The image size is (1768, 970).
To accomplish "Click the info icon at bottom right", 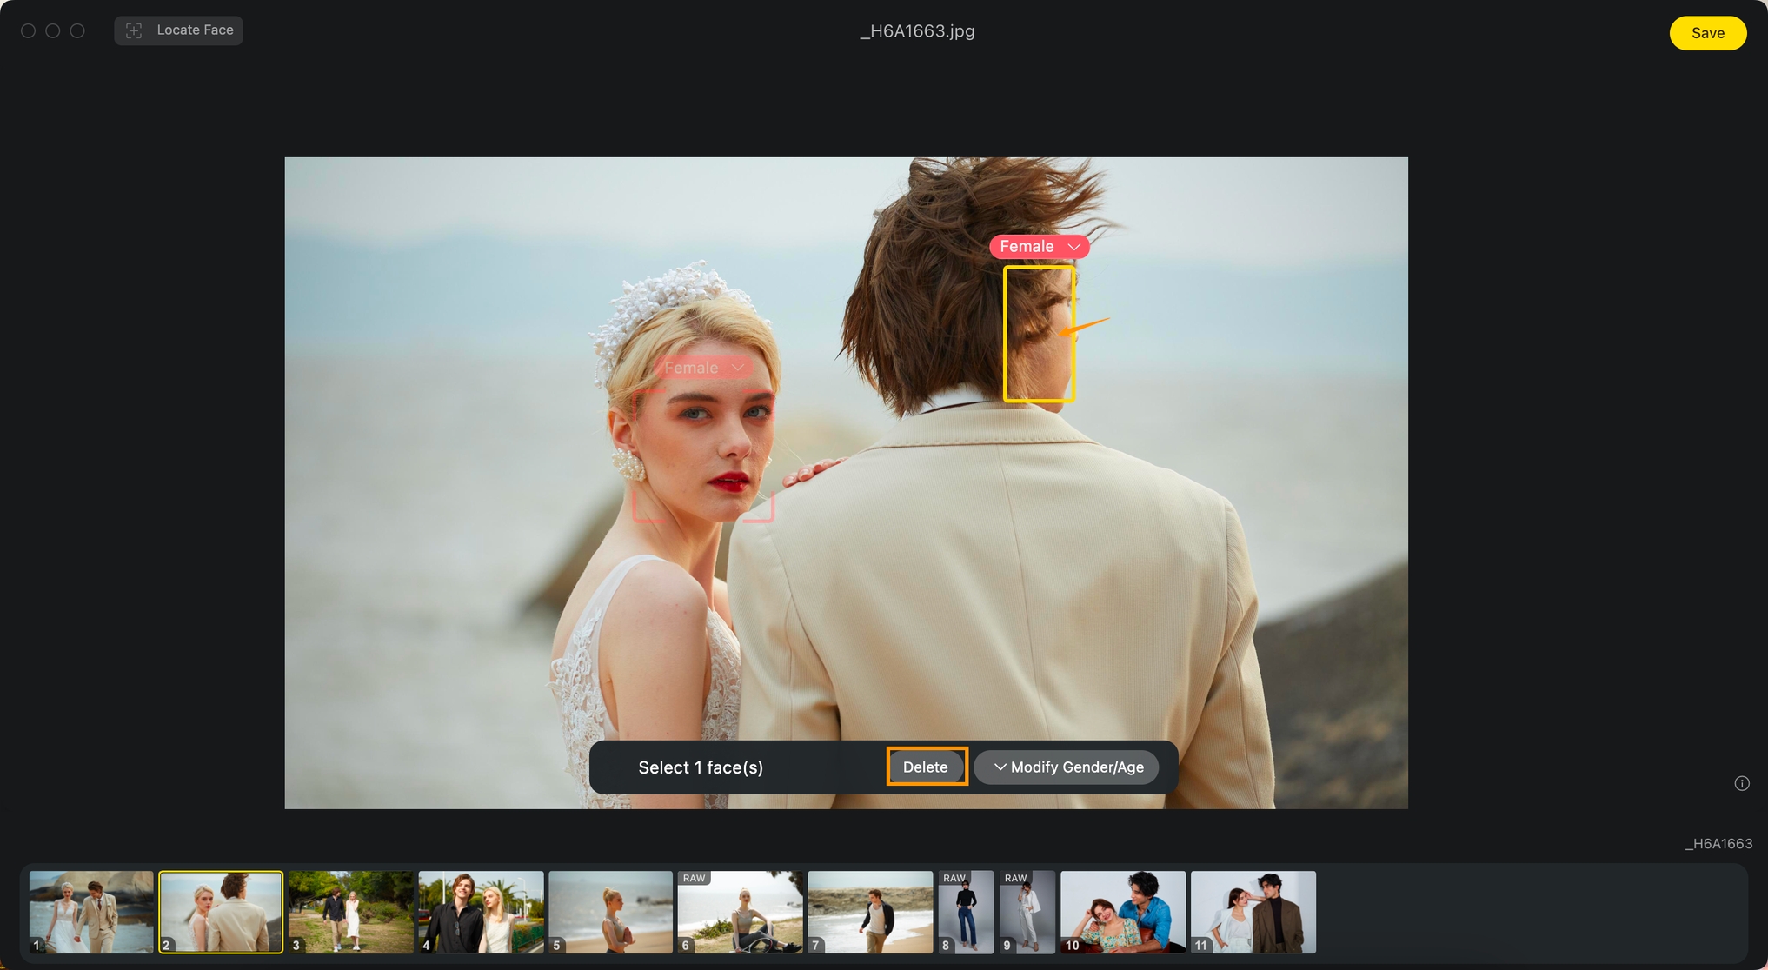I will pyautogui.click(x=1741, y=783).
